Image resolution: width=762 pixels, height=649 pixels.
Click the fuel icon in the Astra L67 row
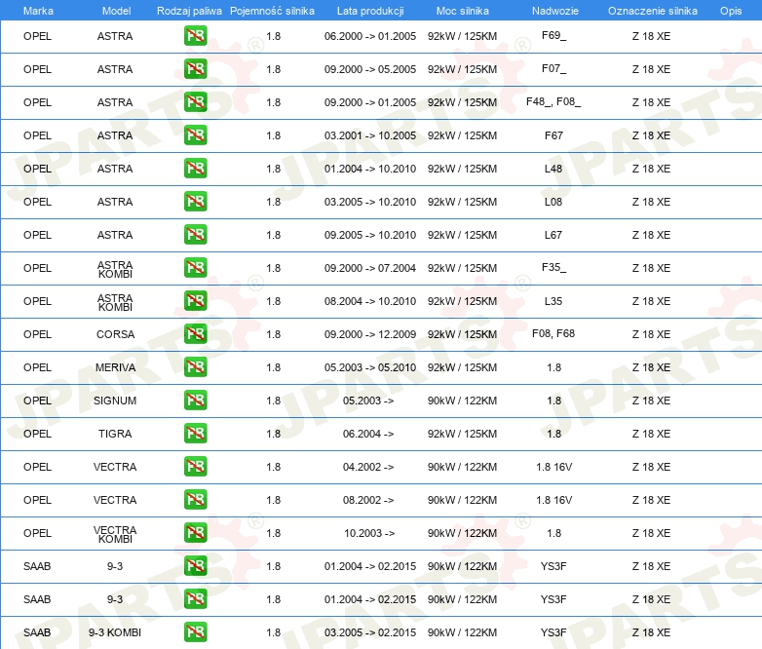pos(195,234)
